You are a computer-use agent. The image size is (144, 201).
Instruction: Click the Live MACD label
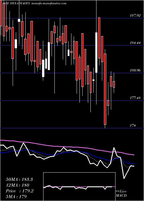pos(121,194)
